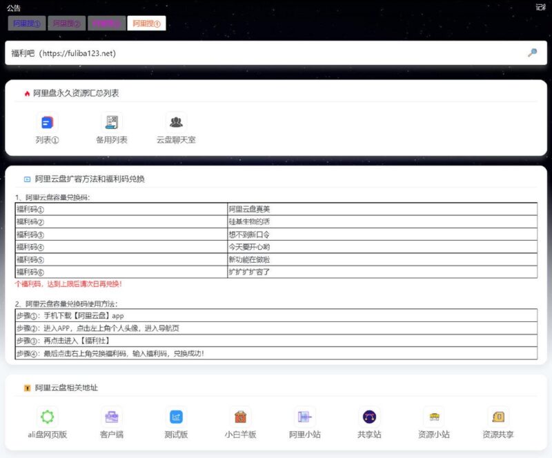Click the flame icon beside 阿里盘永久资源汇总列表

point(27,94)
